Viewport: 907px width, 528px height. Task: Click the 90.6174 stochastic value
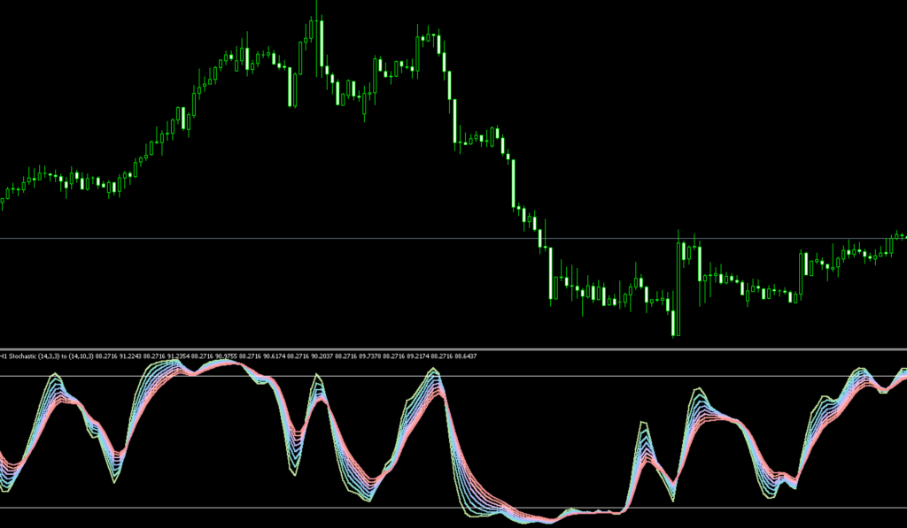click(x=275, y=356)
